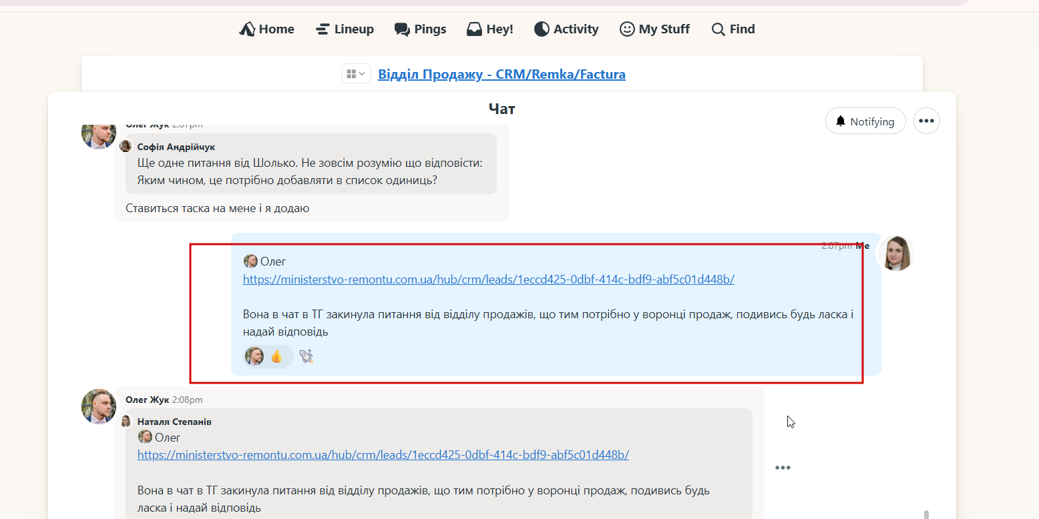Click the Activity half-circle icon

542,29
